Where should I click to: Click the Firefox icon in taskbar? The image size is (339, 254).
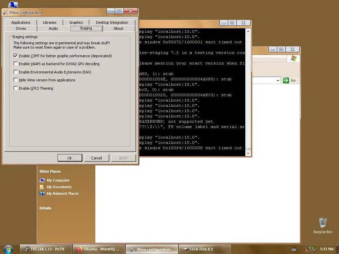[x=79, y=249]
